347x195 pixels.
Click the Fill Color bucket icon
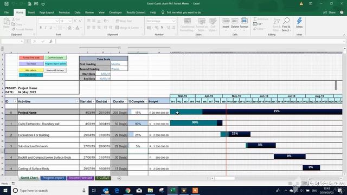69,28
